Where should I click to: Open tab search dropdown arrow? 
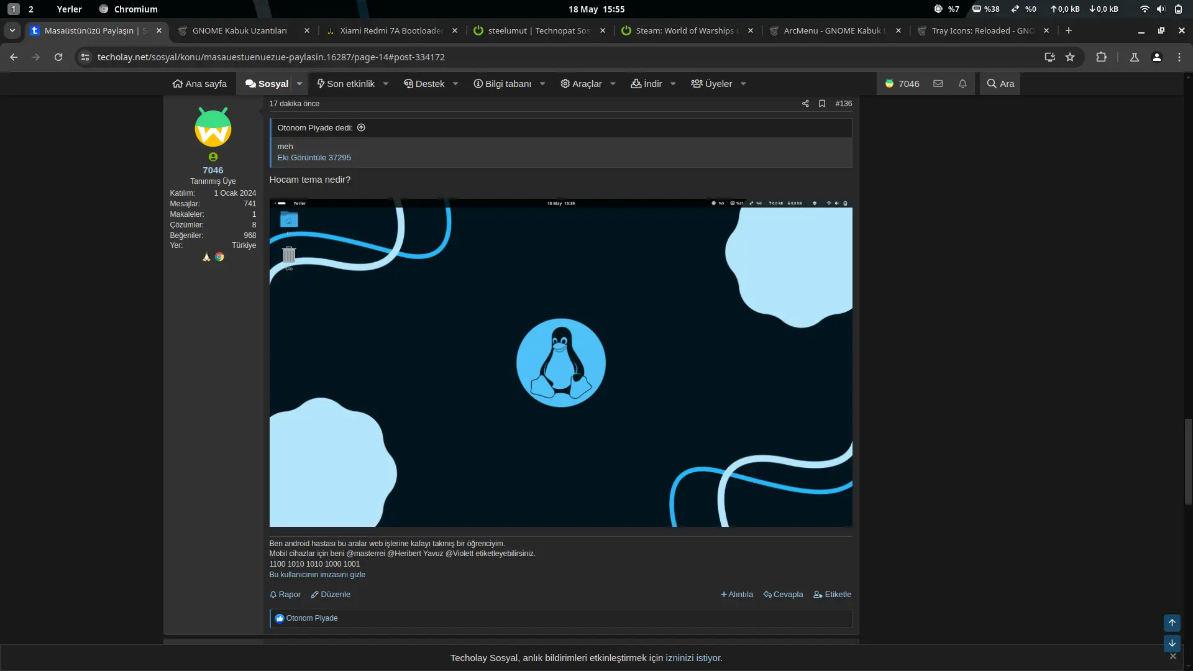point(12,30)
